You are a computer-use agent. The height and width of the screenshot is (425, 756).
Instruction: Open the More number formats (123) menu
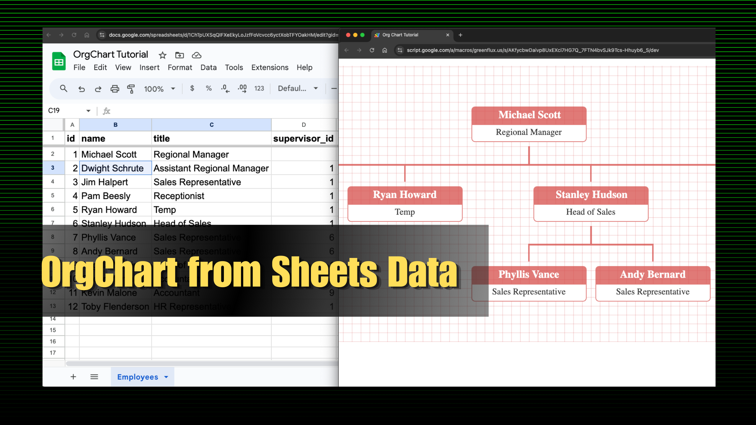[x=259, y=88]
